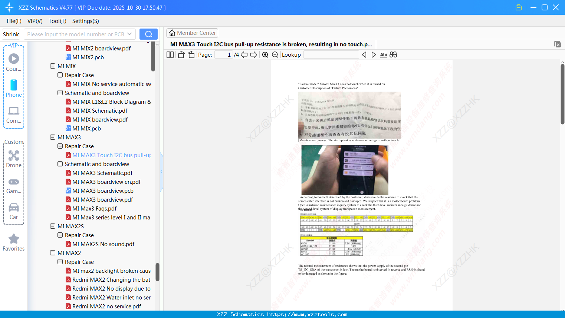Click the blue magnifier search button
The height and width of the screenshot is (318, 565).
coord(148,34)
